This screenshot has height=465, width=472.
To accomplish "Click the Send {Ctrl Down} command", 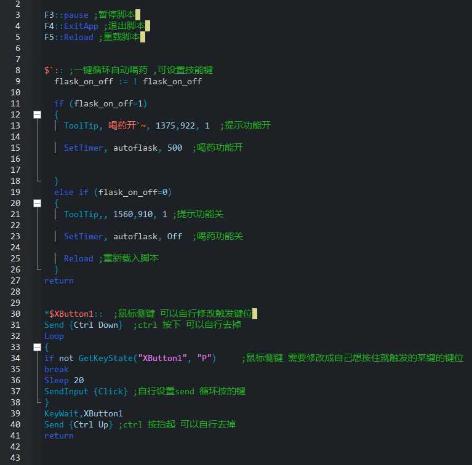I will (83, 325).
